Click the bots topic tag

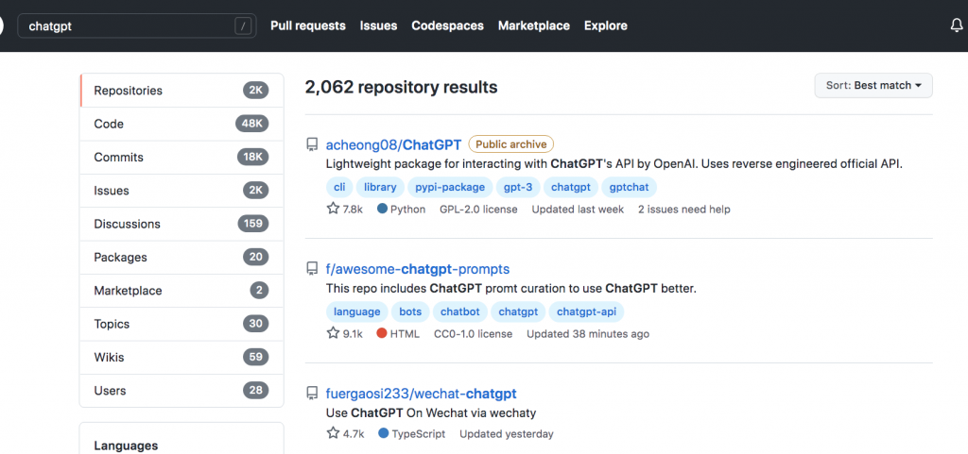410,311
